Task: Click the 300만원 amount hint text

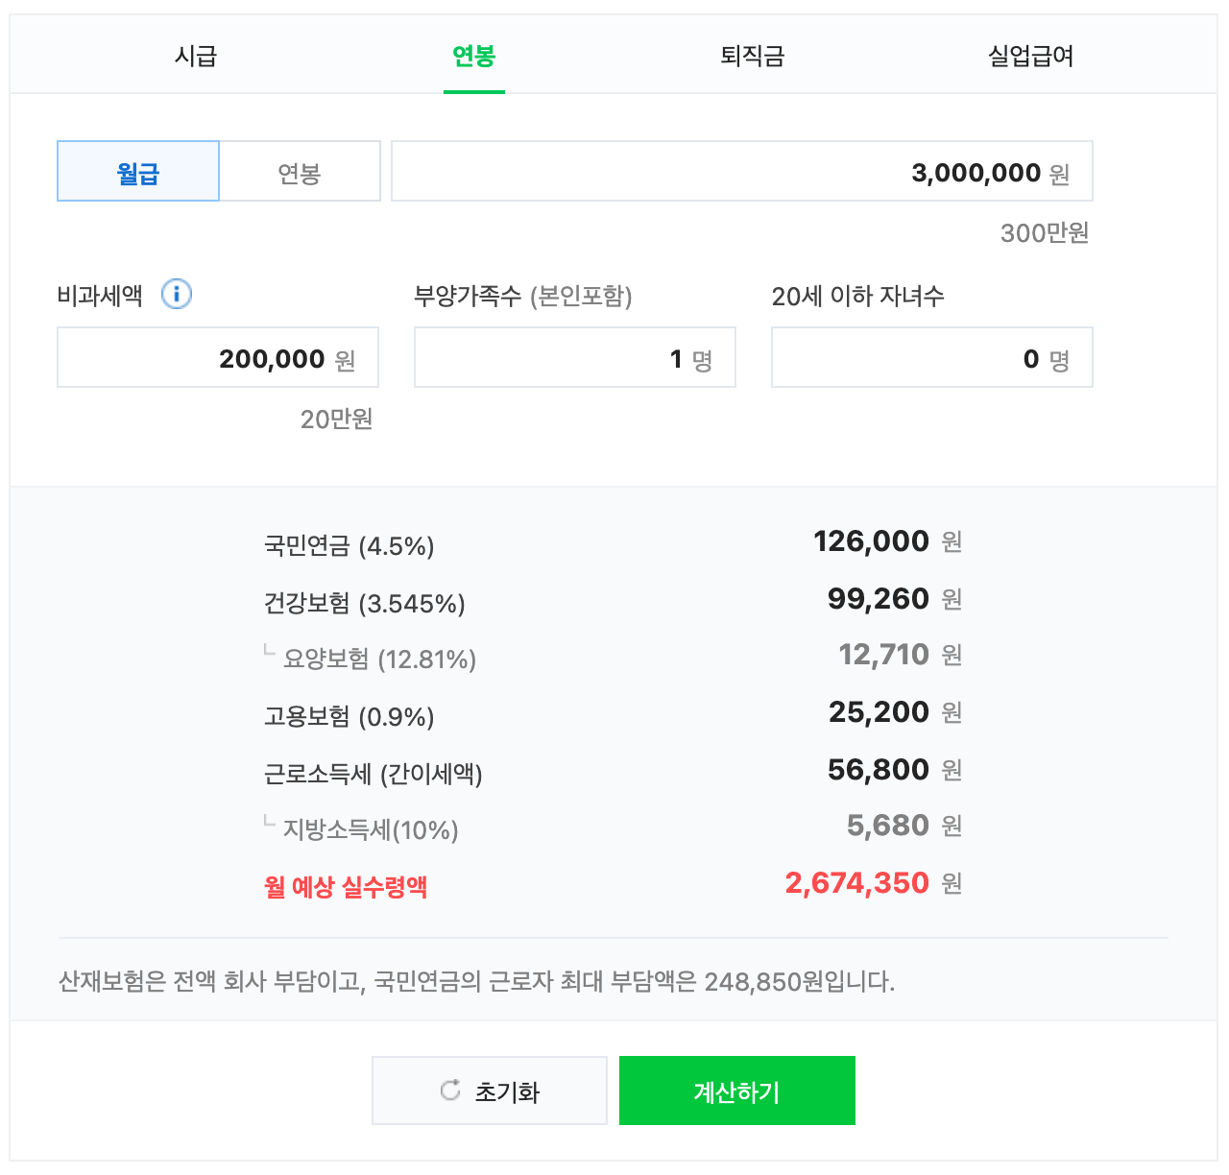Action: point(1045,232)
